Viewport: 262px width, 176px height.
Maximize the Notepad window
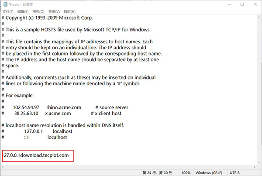point(241,4)
